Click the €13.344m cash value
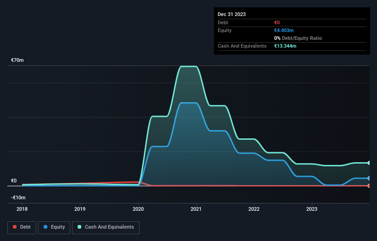 click(285, 46)
